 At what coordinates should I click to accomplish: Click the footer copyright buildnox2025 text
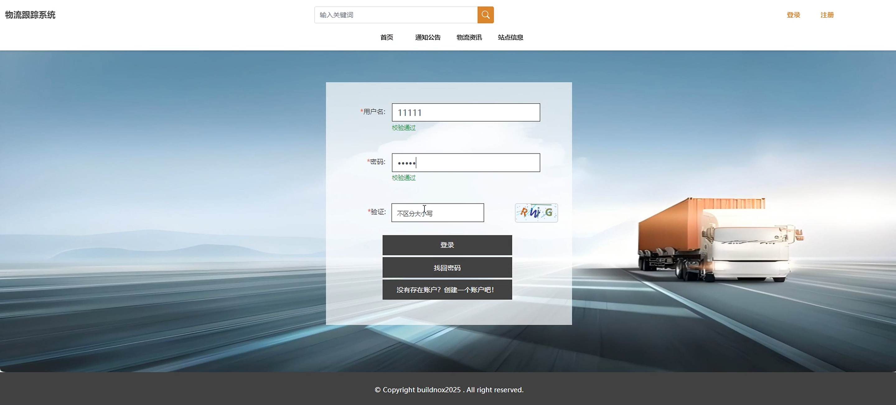pos(449,390)
